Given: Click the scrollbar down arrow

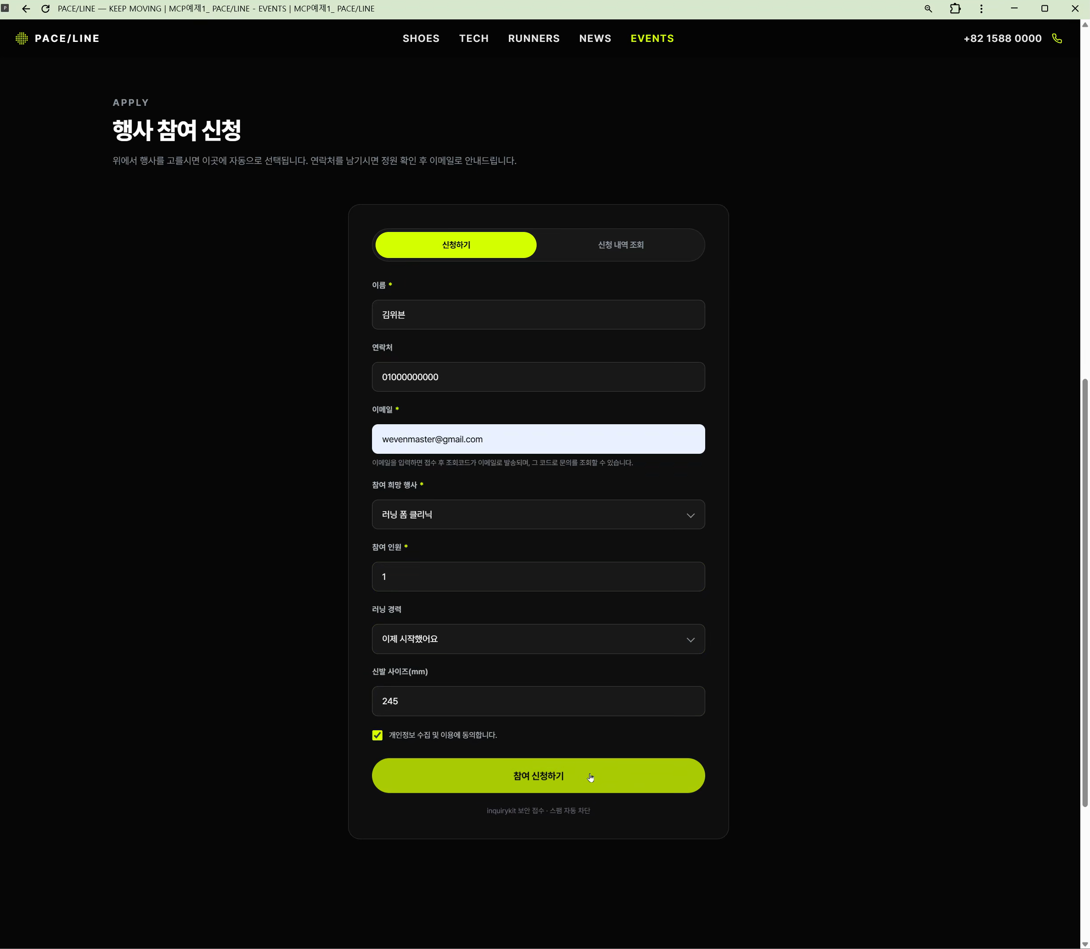Looking at the screenshot, I should point(1085,944).
